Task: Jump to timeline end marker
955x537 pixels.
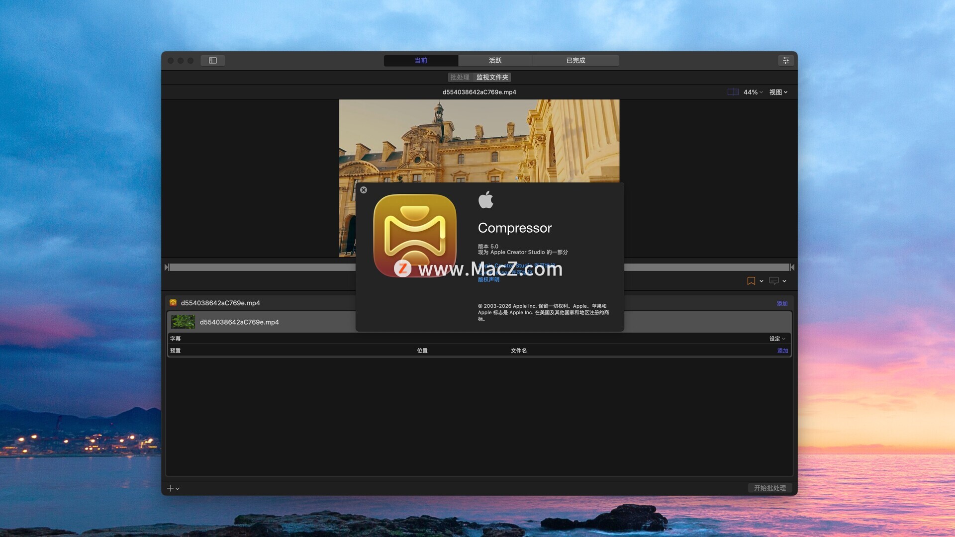Action: (x=792, y=268)
